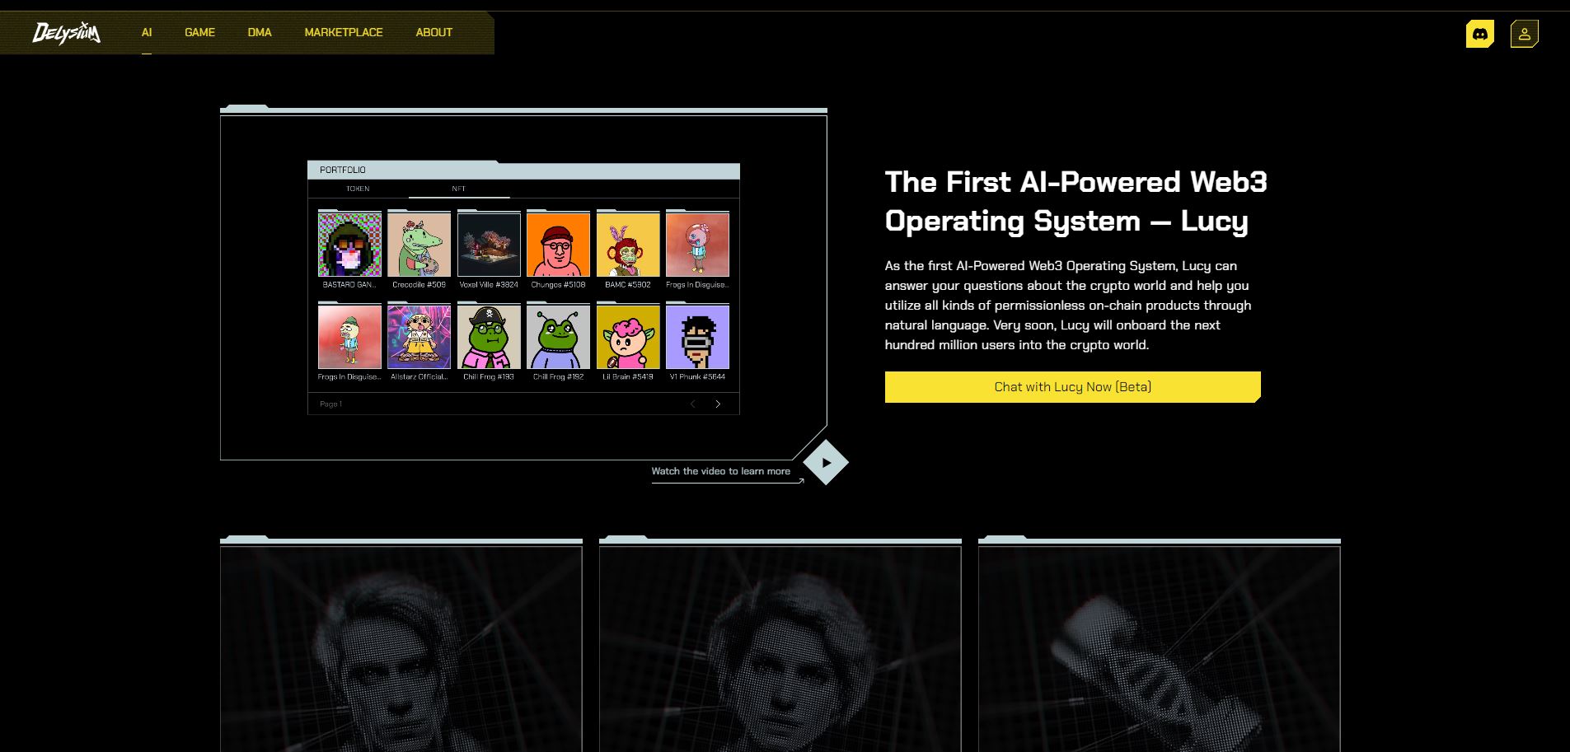This screenshot has width=1570, height=752.
Task: Click the Page 1 label
Action: 330,404
